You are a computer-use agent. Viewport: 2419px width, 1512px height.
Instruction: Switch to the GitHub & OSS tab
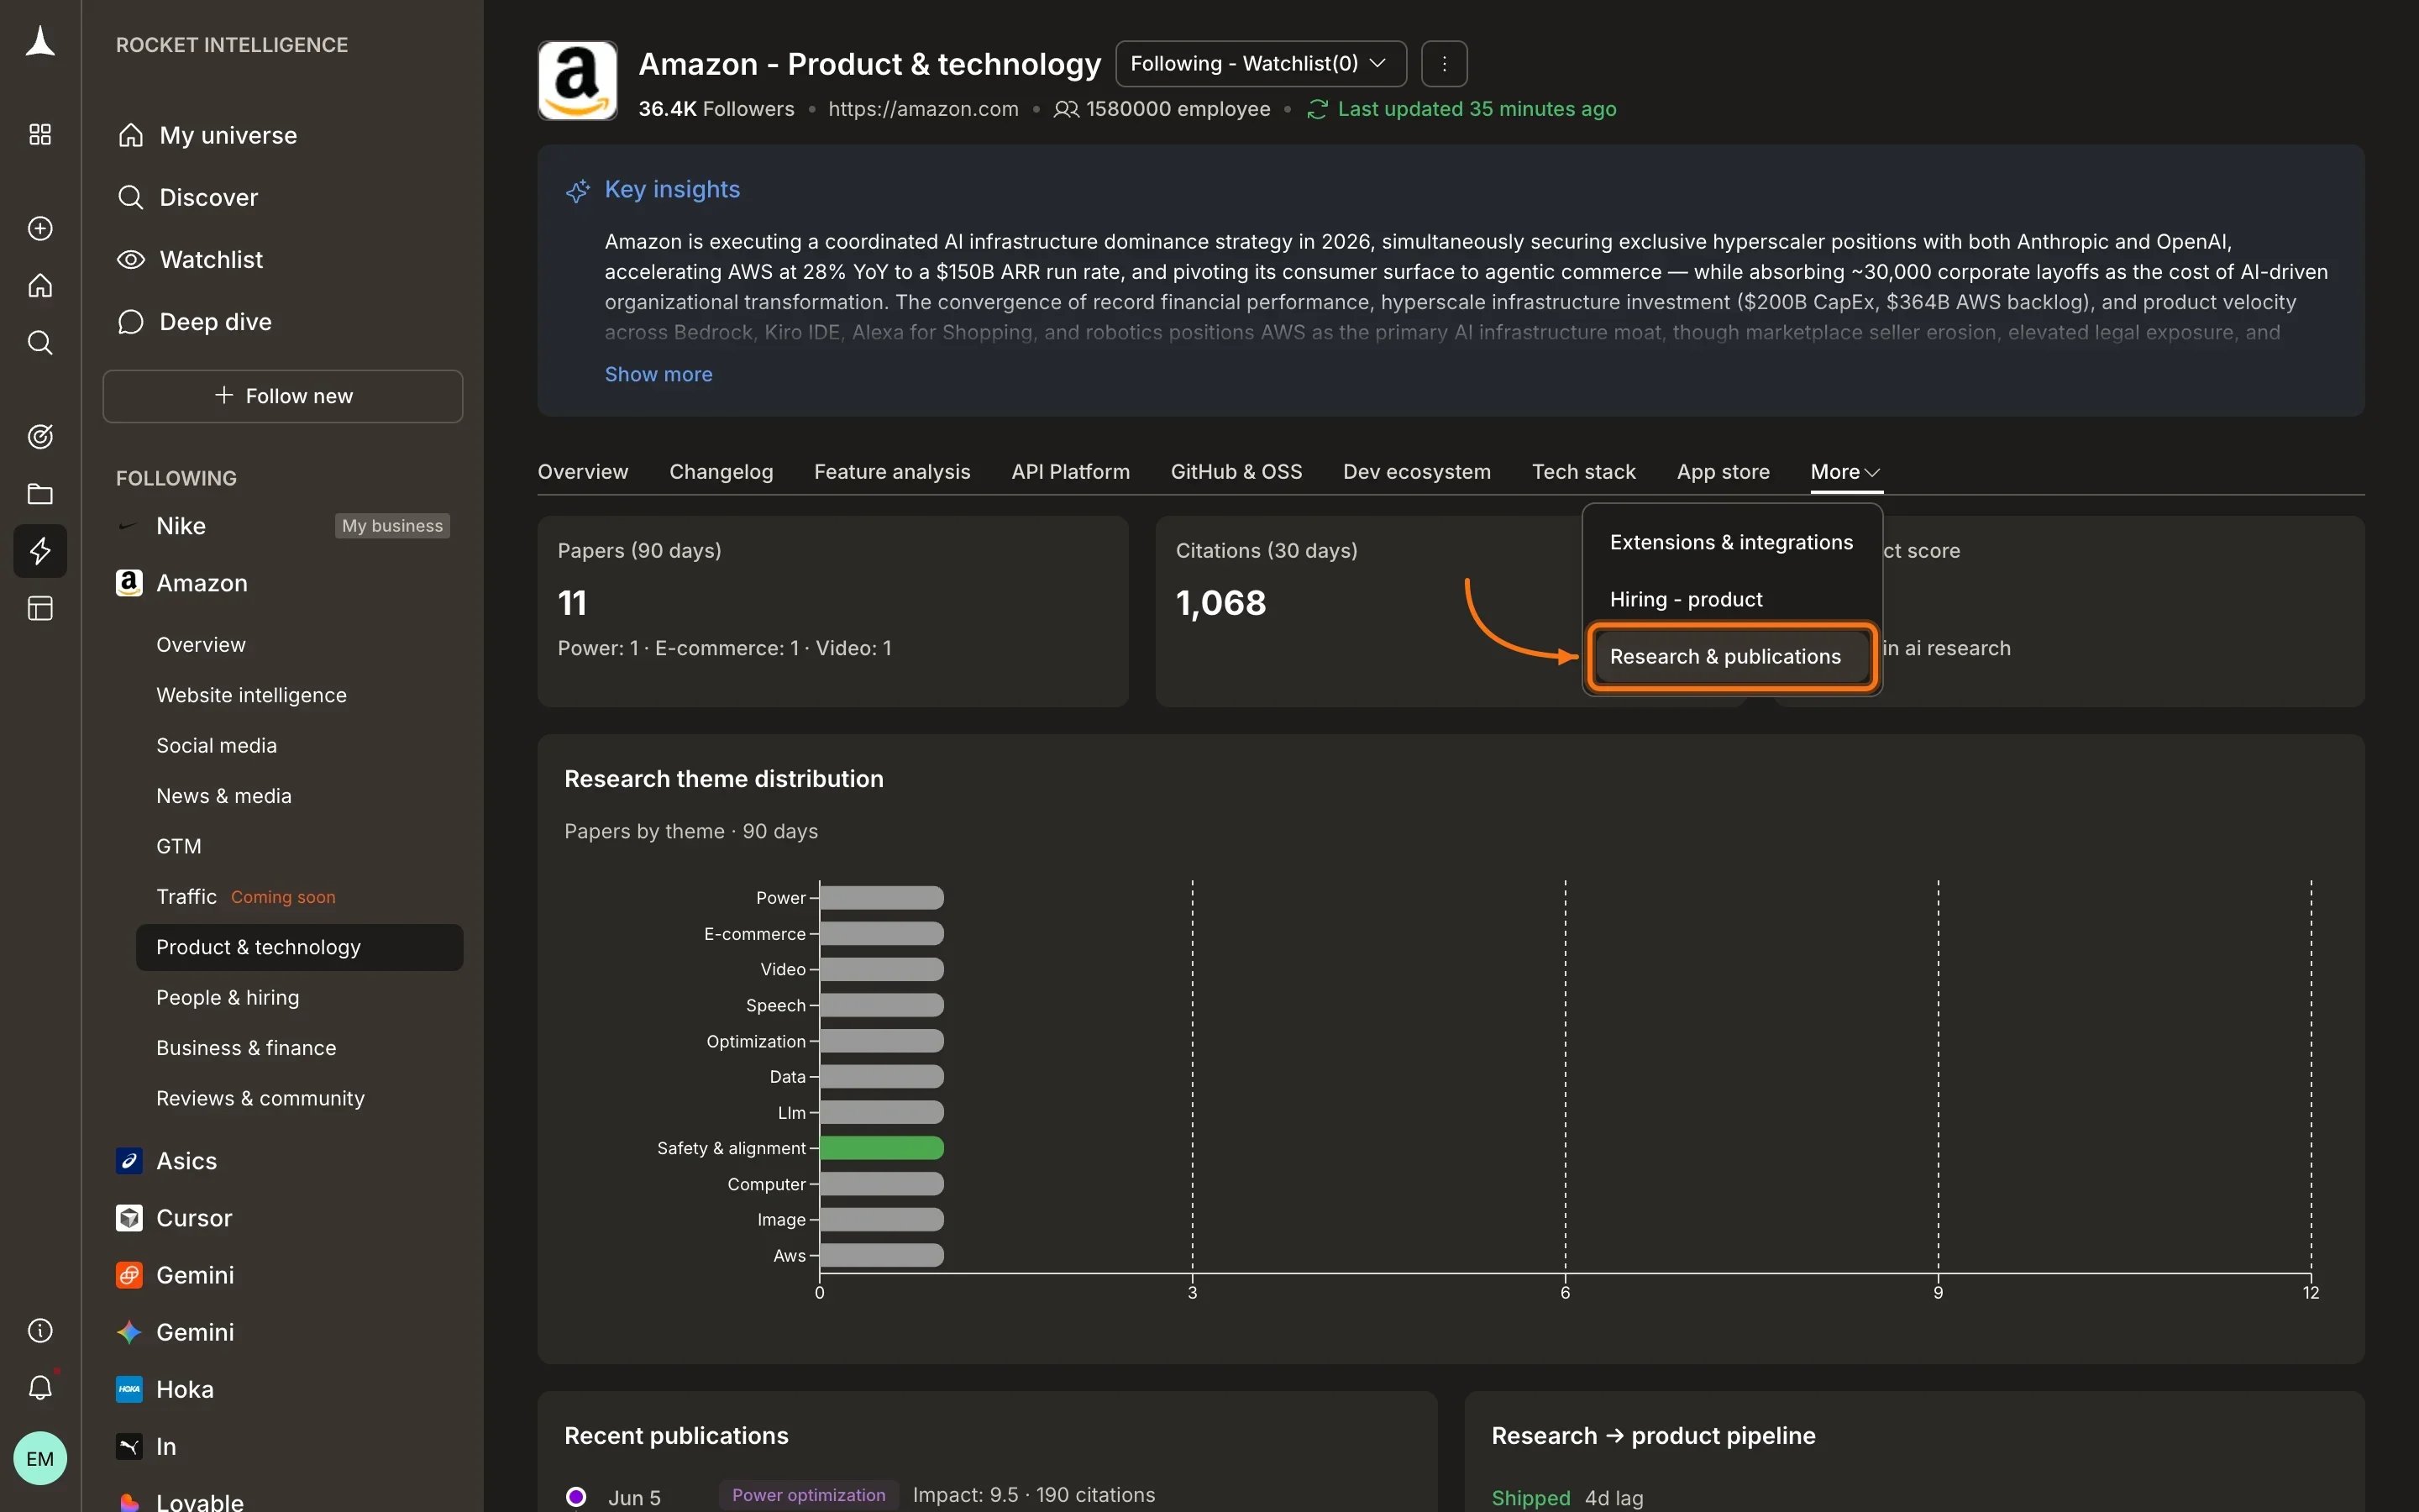(x=1236, y=472)
